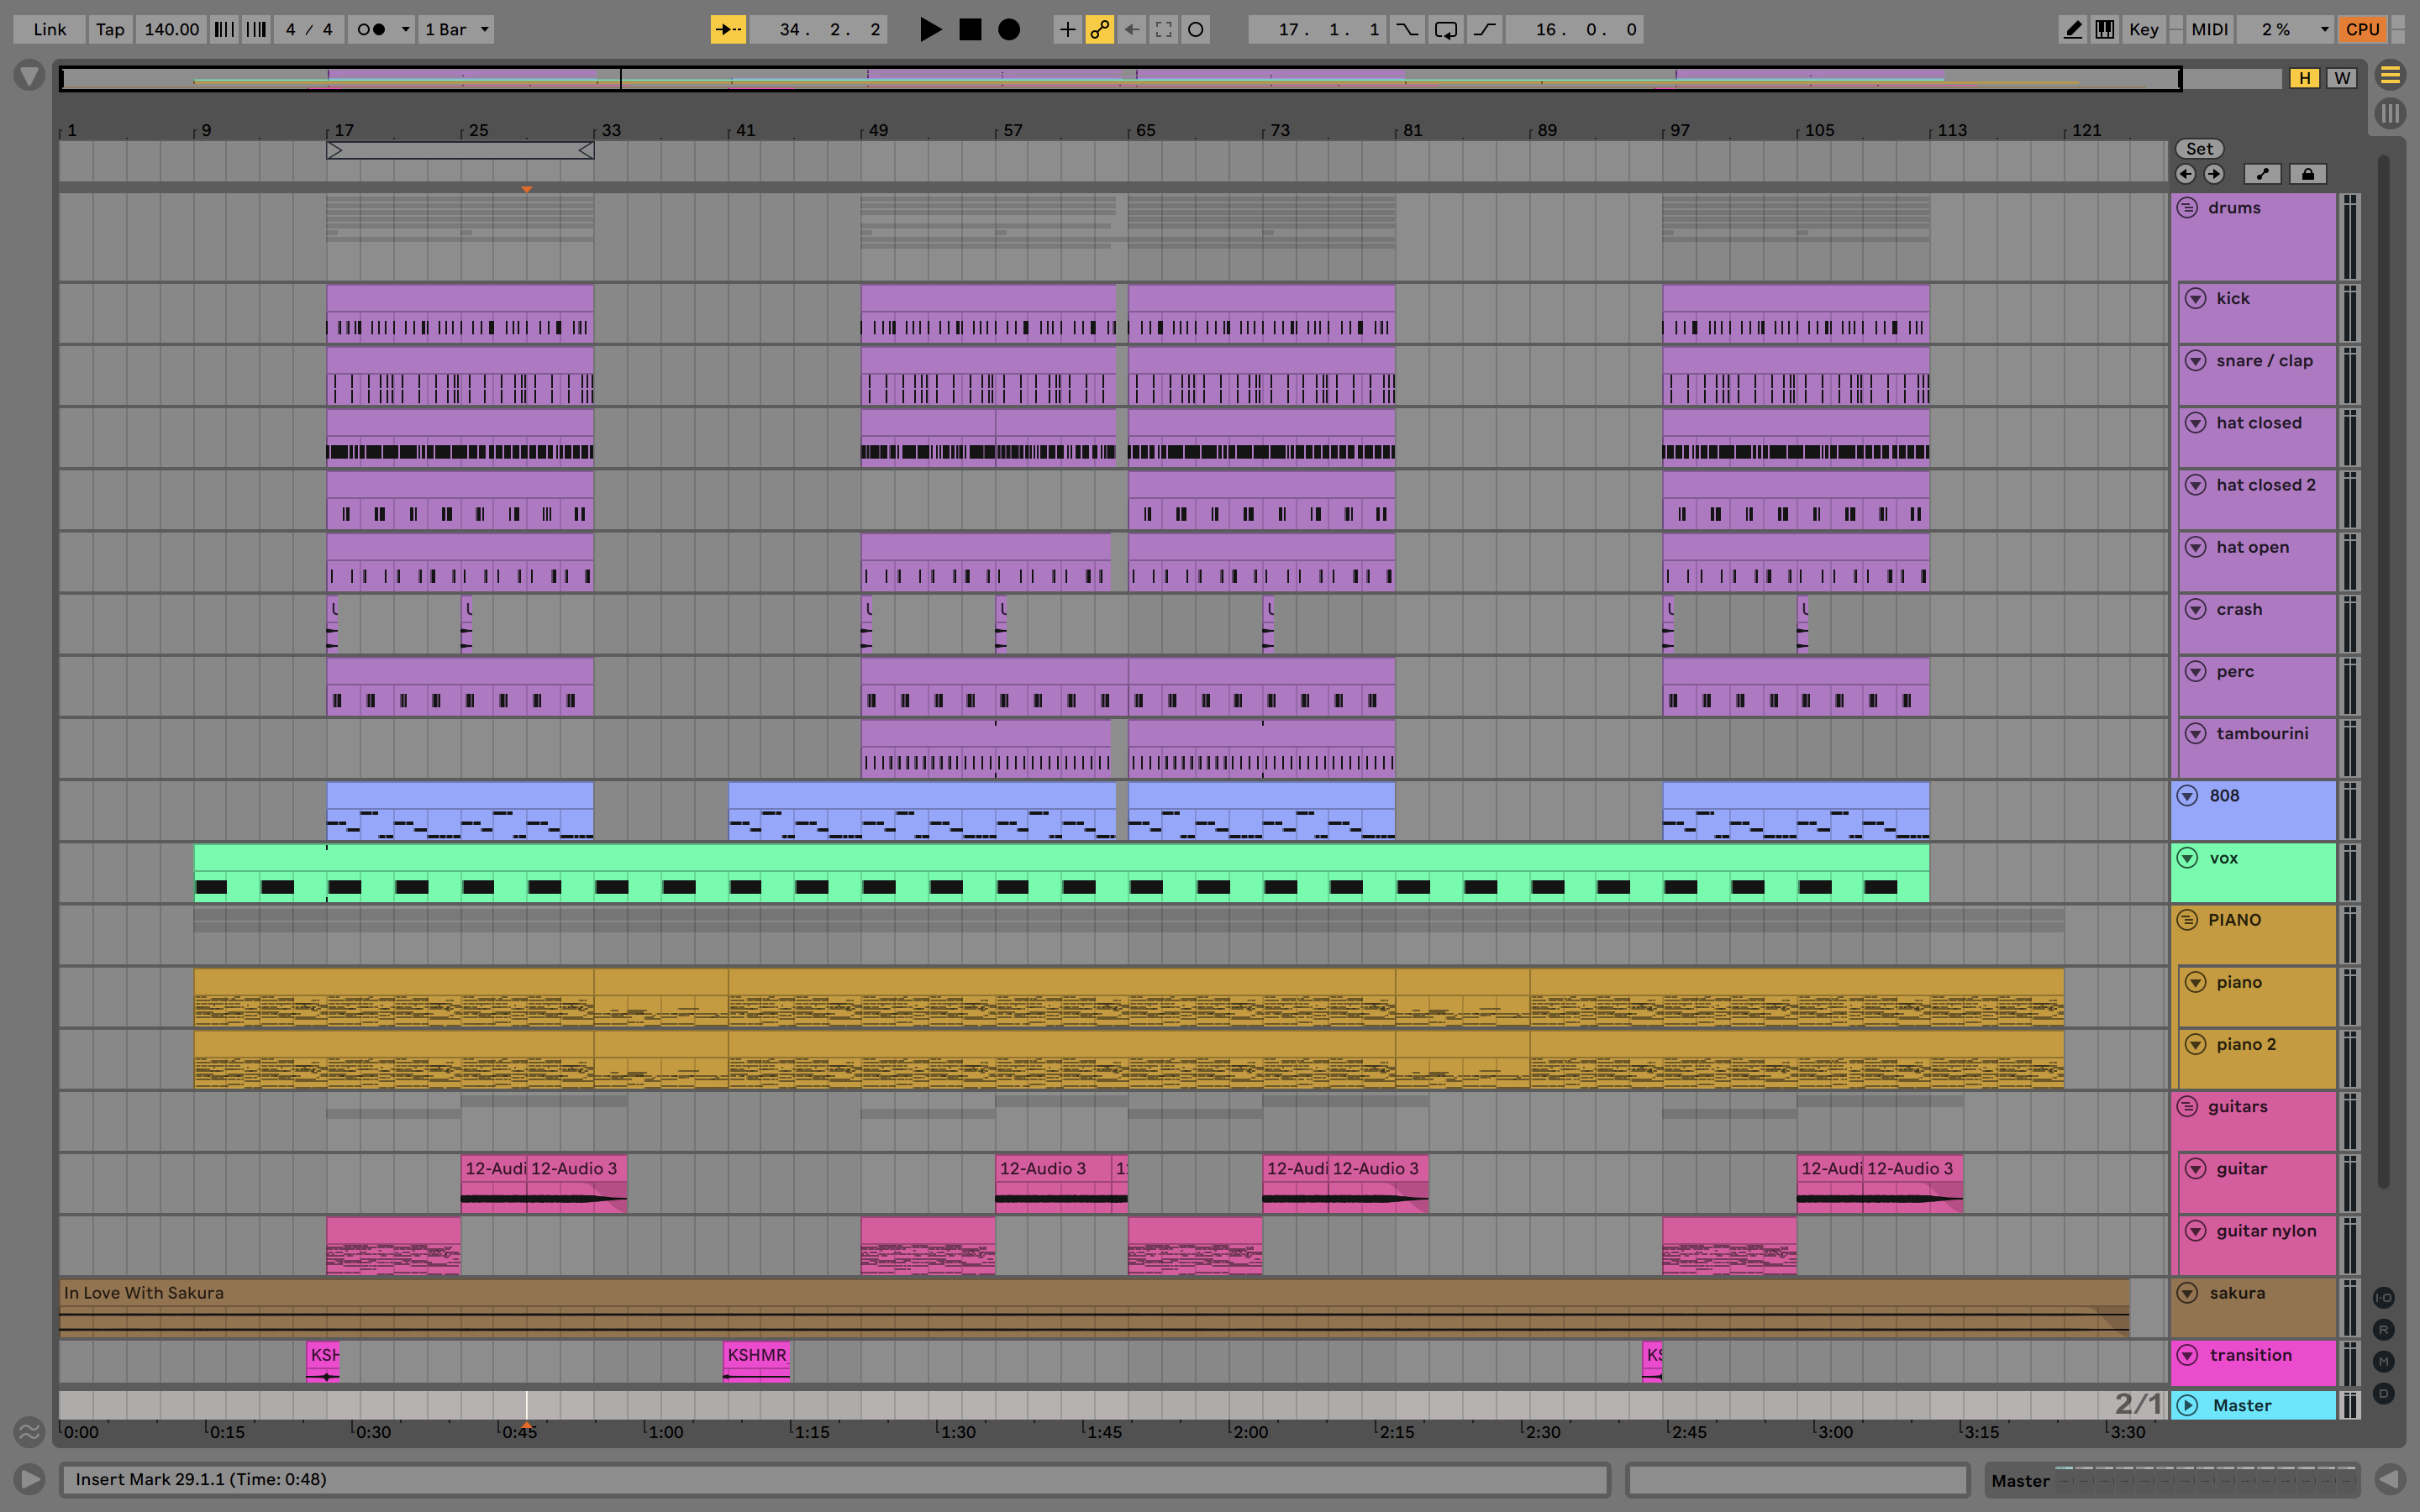Click Phase Nudge Up icon
Screen dimensions: 2420x1512
click(x=256, y=29)
